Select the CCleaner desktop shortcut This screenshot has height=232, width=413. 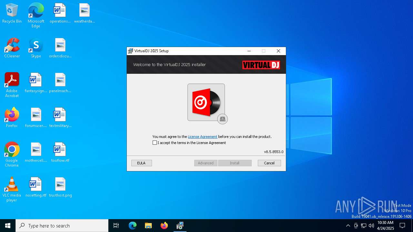12,48
